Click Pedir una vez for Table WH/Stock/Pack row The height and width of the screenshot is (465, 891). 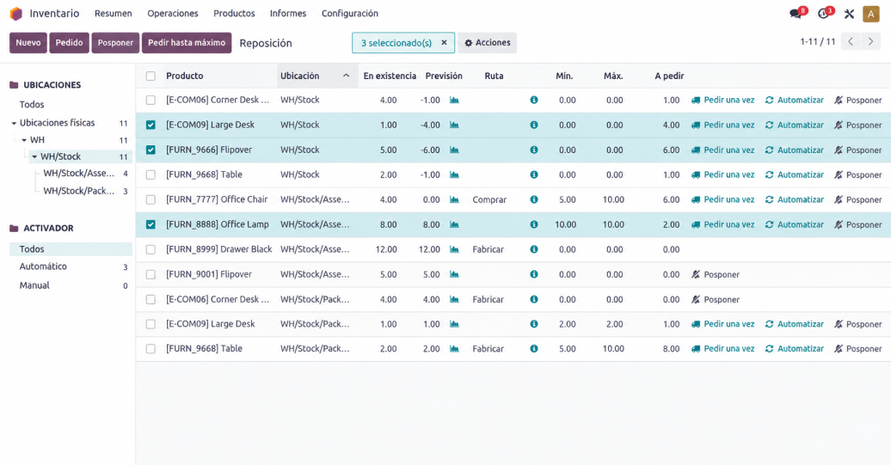tap(722, 349)
